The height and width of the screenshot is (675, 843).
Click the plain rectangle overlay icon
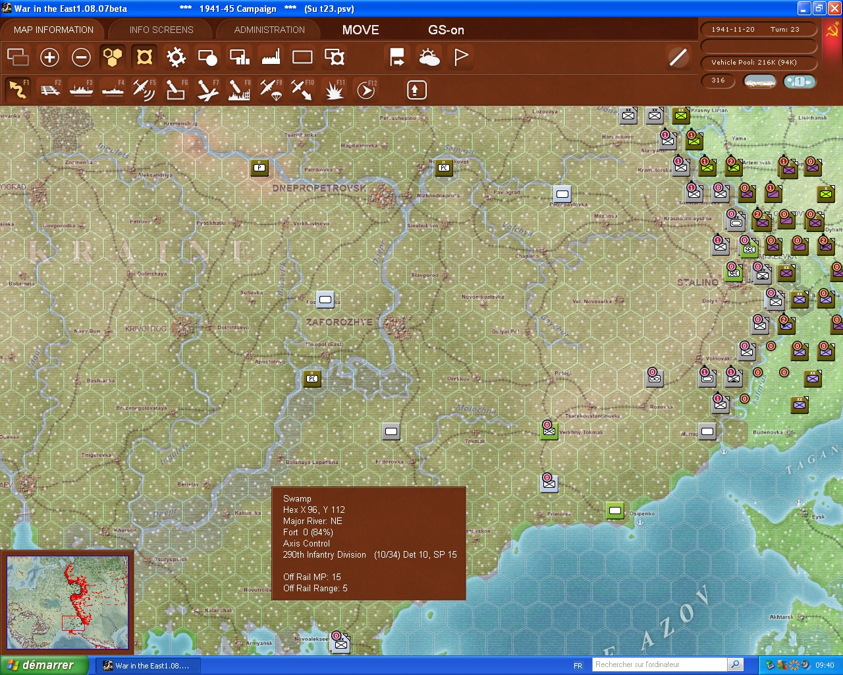point(302,57)
